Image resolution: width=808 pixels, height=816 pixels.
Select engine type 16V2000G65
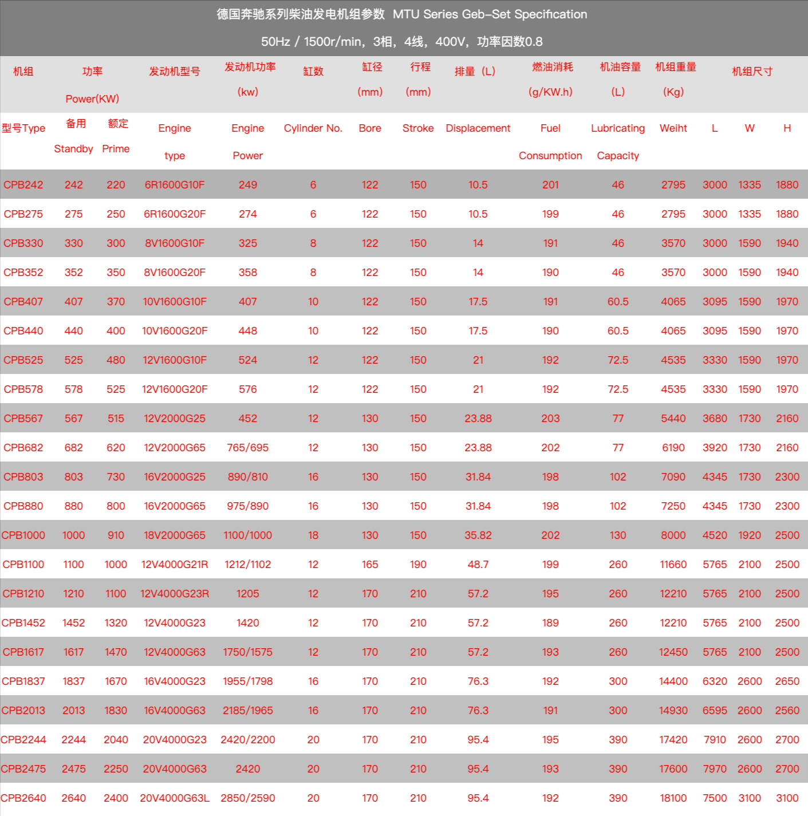point(175,506)
